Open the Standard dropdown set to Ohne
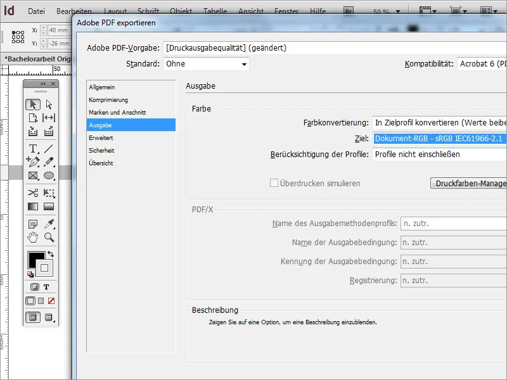Image resolution: width=507 pixels, height=380 pixels. tap(207, 64)
